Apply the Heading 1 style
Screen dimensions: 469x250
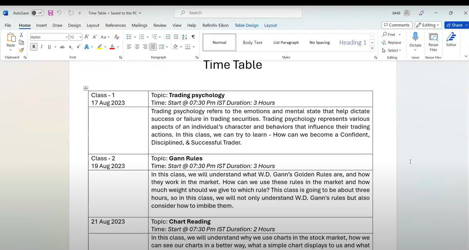click(352, 43)
